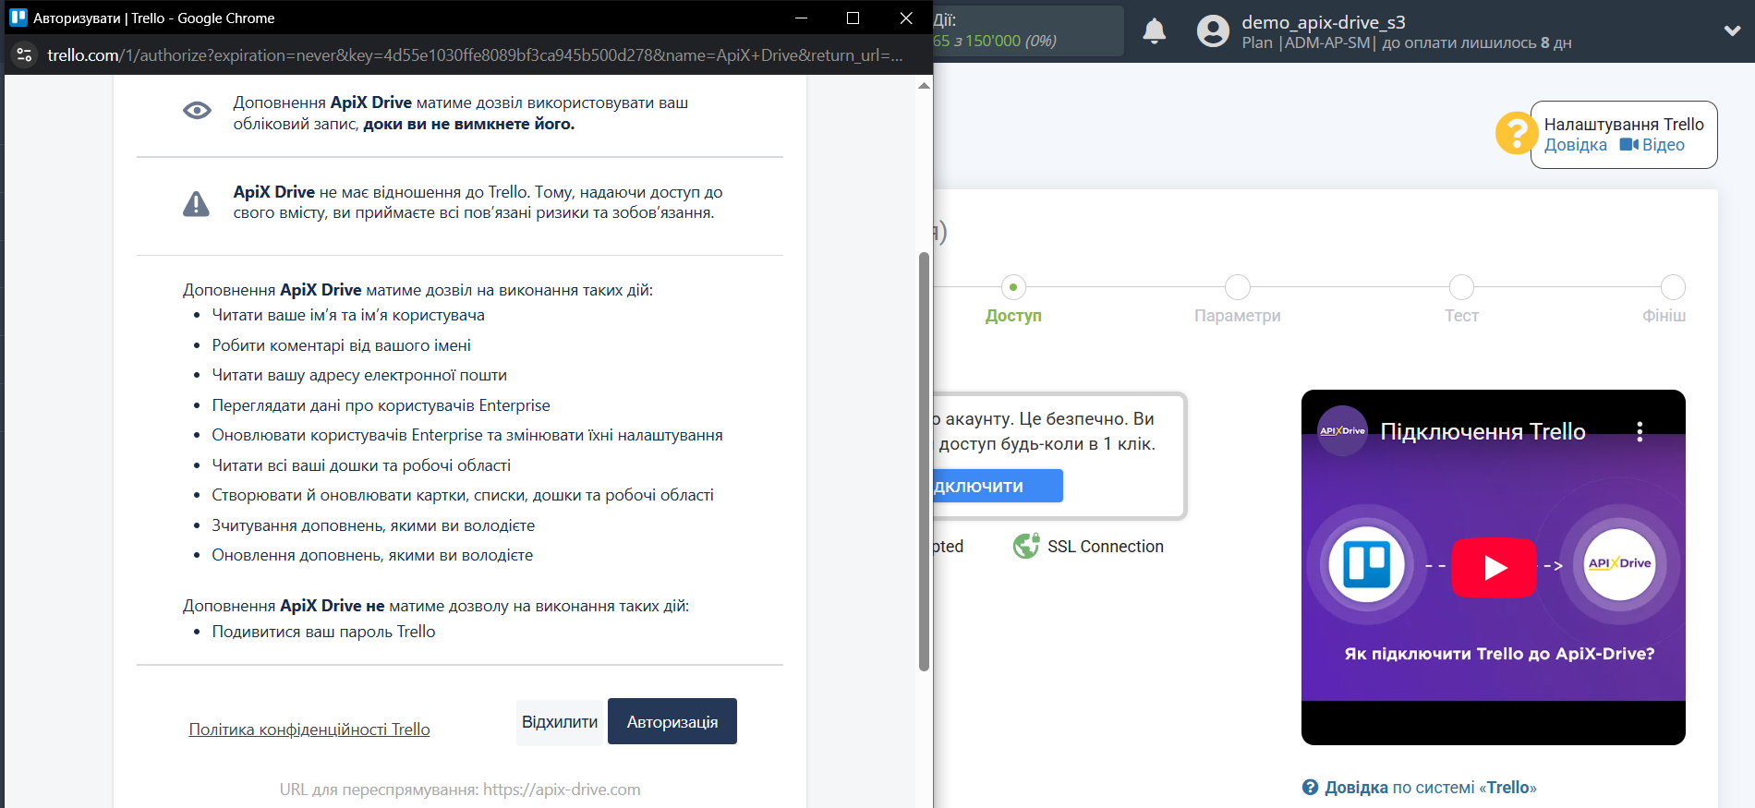Click the Trello logo in the video thumbnail

click(1366, 564)
